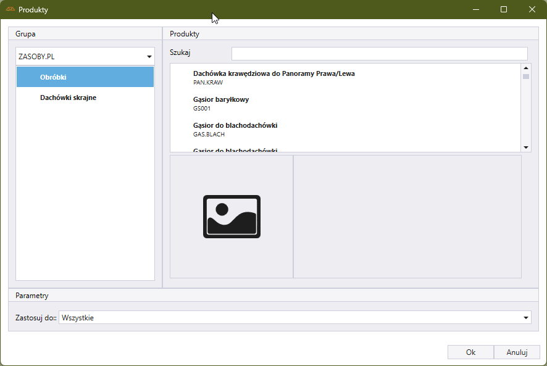Click the product image placeholder icon
Image resolution: width=547 pixels, height=366 pixels.
tap(232, 217)
